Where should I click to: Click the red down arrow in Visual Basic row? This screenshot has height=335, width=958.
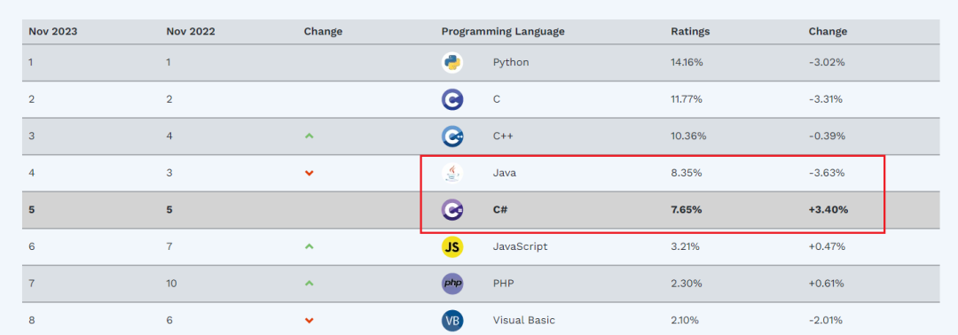click(310, 320)
